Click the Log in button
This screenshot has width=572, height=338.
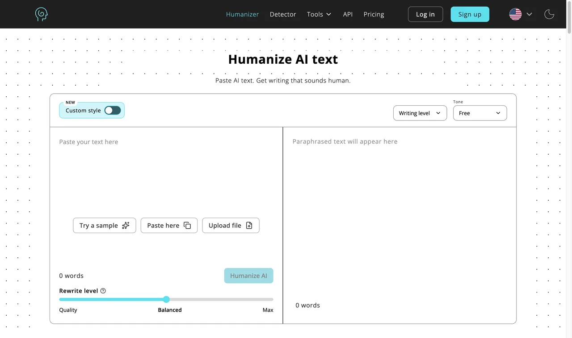(425, 14)
